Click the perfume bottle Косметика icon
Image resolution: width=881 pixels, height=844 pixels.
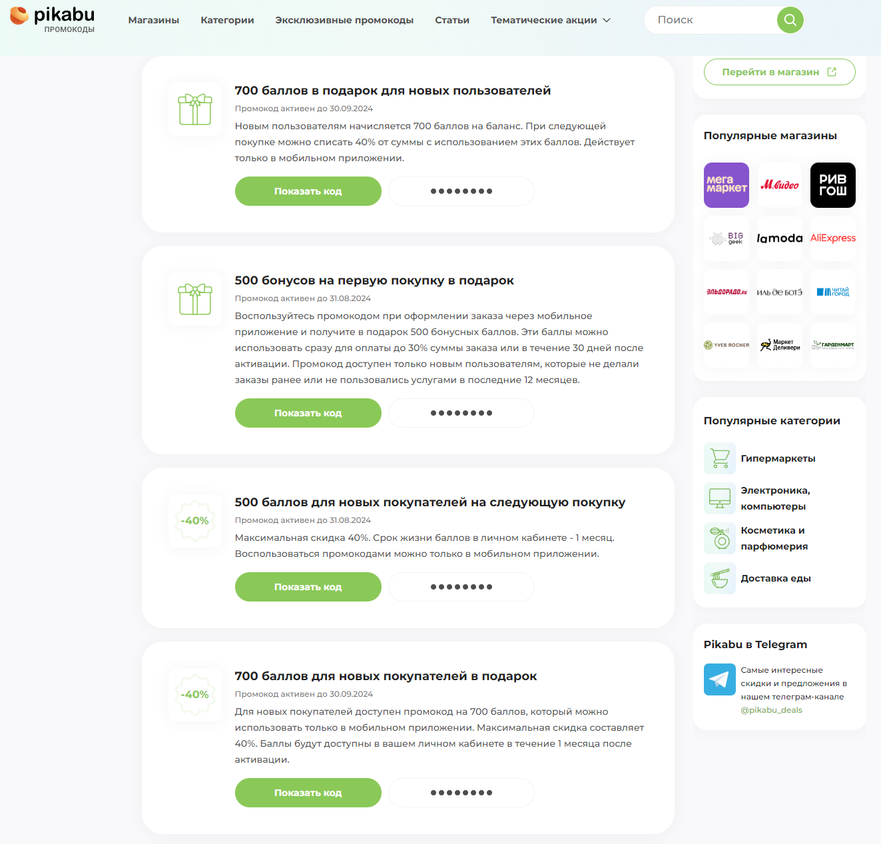click(720, 538)
